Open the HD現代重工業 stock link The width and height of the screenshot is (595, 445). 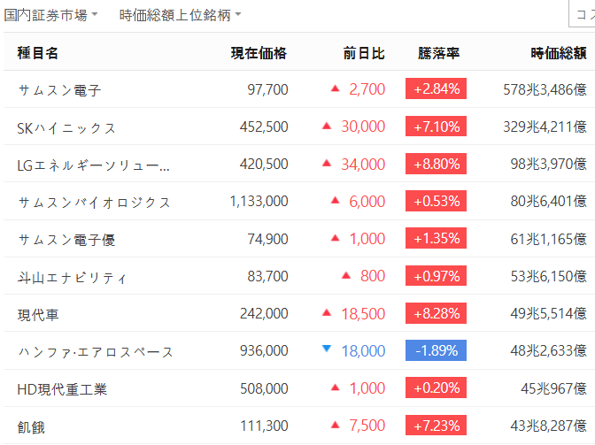point(62,388)
